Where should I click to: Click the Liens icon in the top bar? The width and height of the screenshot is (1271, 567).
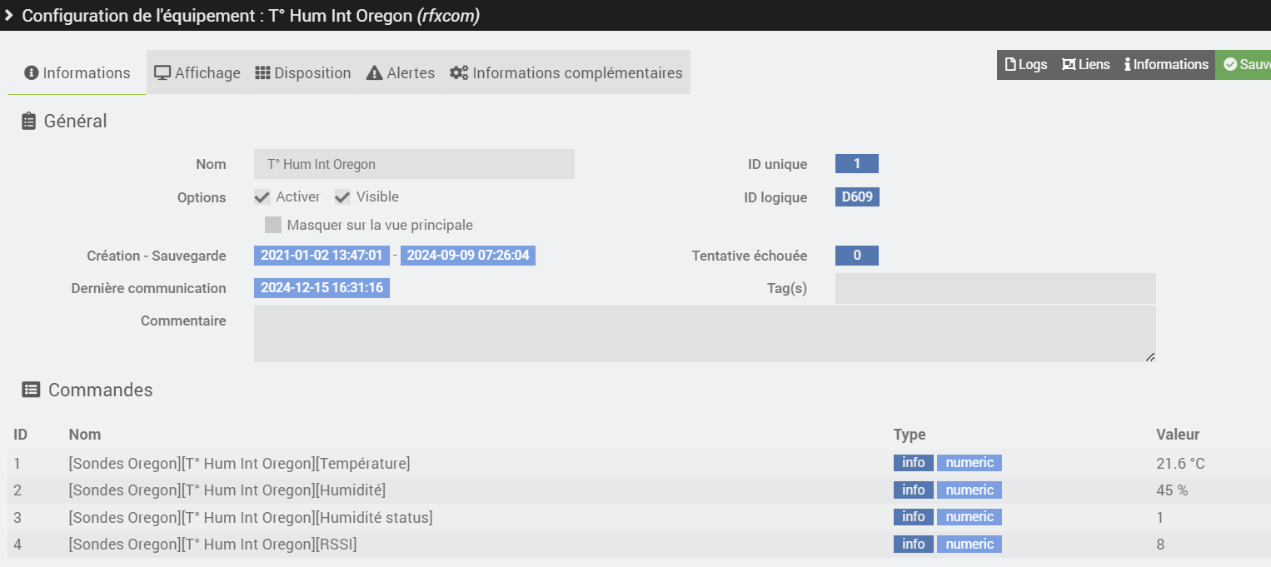1068,65
